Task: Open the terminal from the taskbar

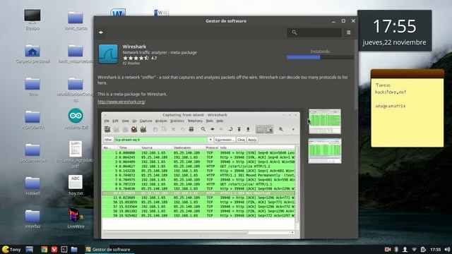Action: (64, 249)
